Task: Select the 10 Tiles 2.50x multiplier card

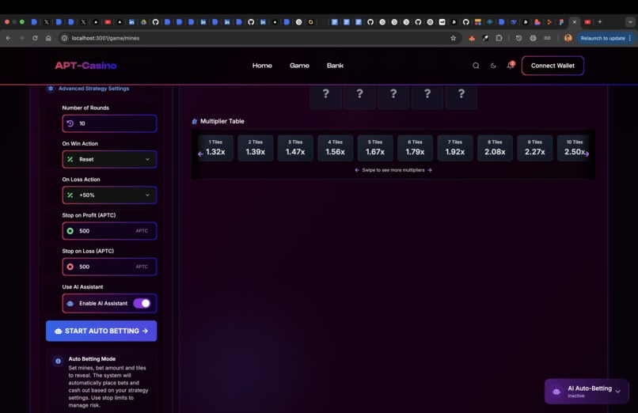Action: [x=573, y=148]
